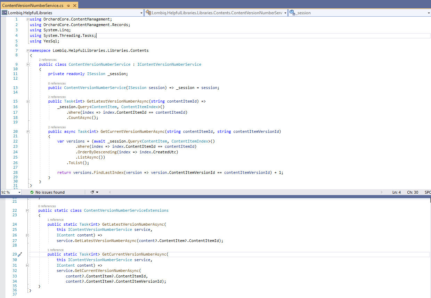
Task: Click ListAsync call on line 25
Action: [88, 158]
